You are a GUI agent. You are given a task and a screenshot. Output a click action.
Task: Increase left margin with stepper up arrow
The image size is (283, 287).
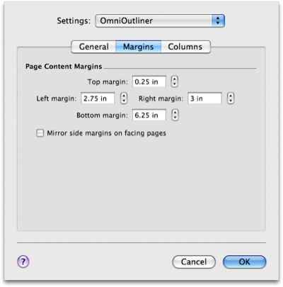pyautogui.click(x=124, y=96)
